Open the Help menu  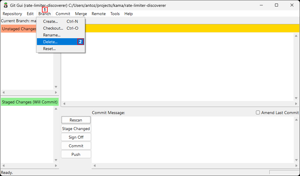click(129, 14)
